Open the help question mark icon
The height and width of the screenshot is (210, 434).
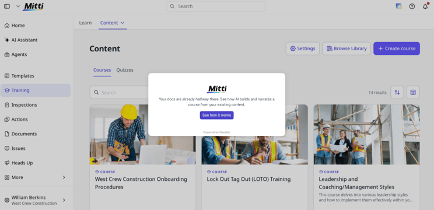click(x=412, y=6)
